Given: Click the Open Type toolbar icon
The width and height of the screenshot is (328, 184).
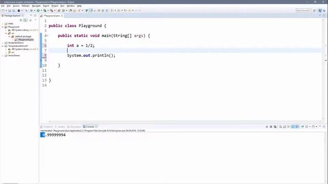Looking at the screenshot, I should coord(71,10).
